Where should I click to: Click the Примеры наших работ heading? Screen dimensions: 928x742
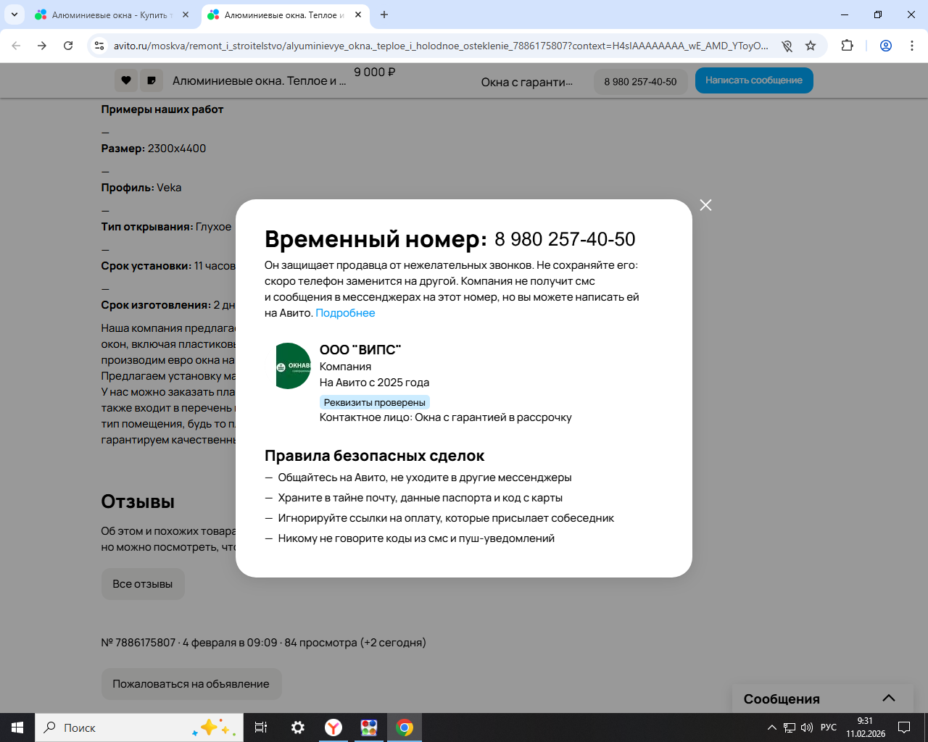pos(162,109)
